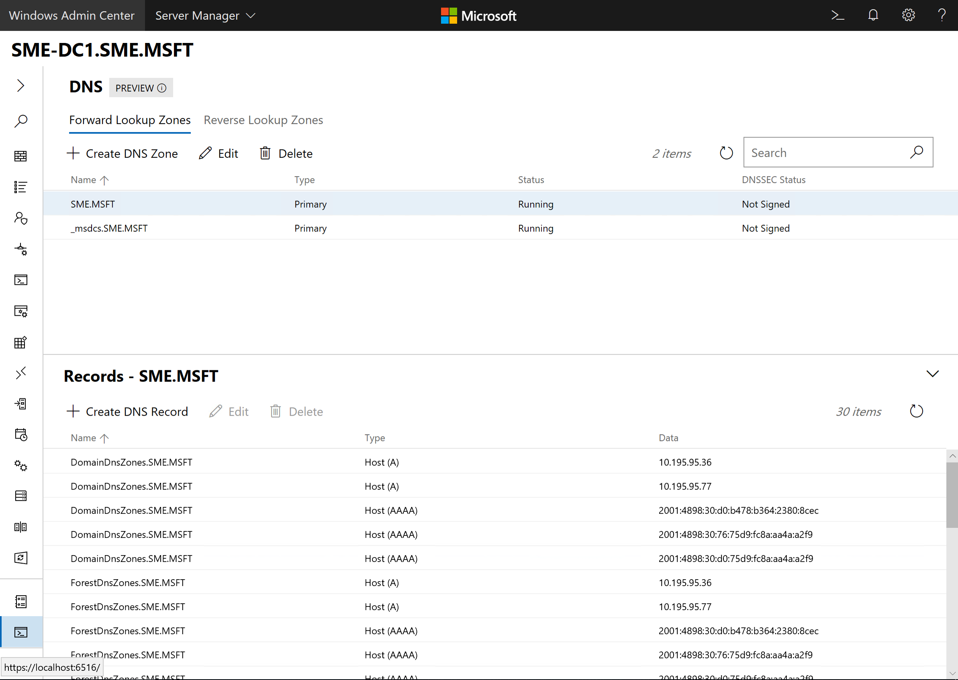The width and height of the screenshot is (958, 680).
Task: Open the Updates refresh icon in sidebar
Action: point(20,558)
